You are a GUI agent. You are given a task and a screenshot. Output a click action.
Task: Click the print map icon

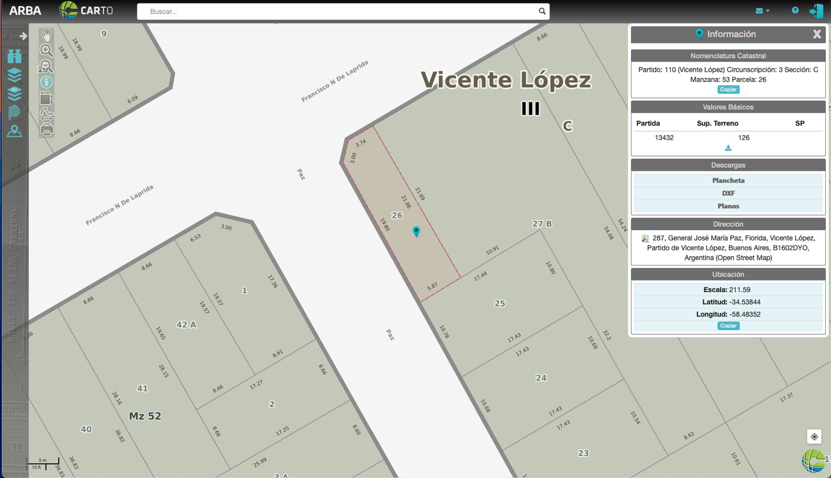point(46,129)
